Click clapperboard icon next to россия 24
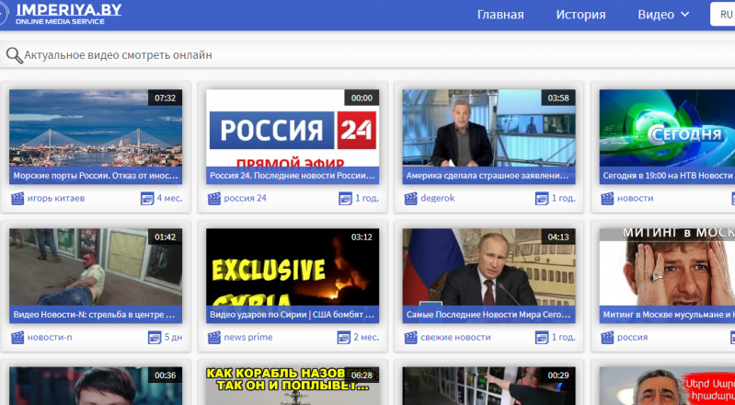The height and width of the screenshot is (405, 735). (x=214, y=199)
